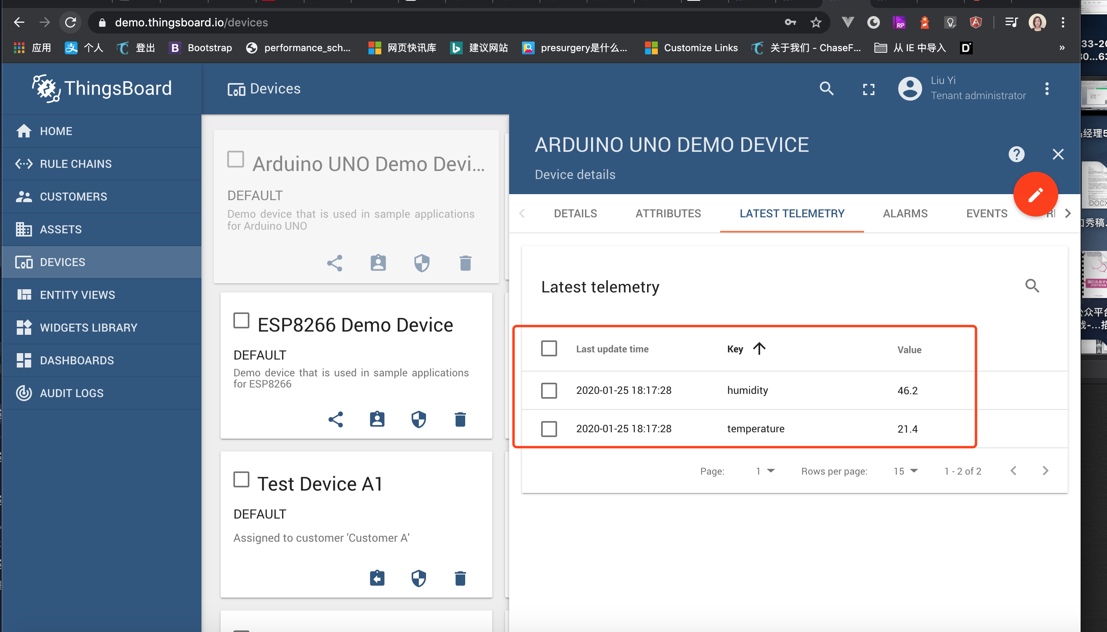The height and width of the screenshot is (632, 1107).
Task: Open help question mark icon in device details
Action: (1016, 154)
